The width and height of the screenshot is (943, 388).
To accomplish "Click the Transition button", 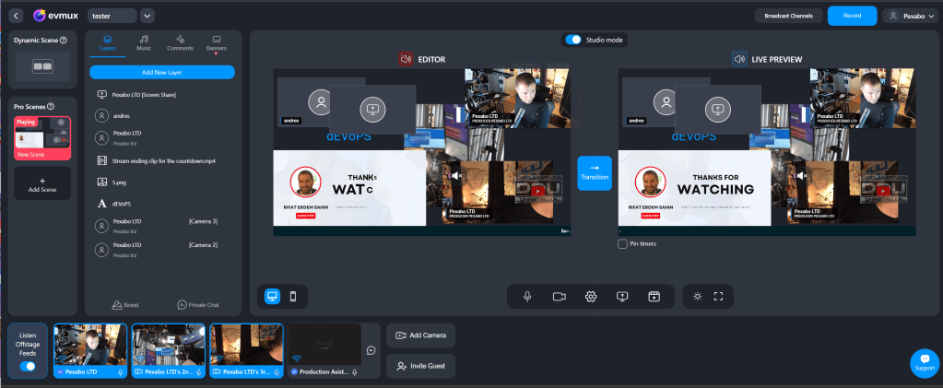I will [x=595, y=173].
